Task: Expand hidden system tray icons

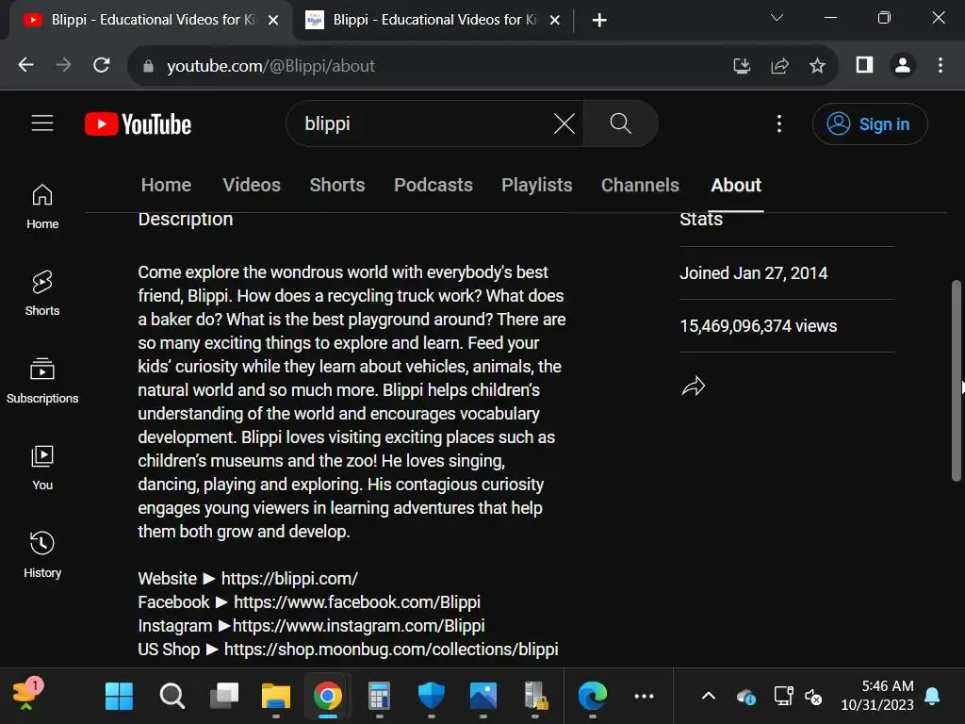Action: [709, 697]
